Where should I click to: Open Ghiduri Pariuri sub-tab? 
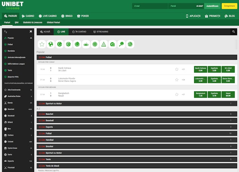click(x=53, y=22)
